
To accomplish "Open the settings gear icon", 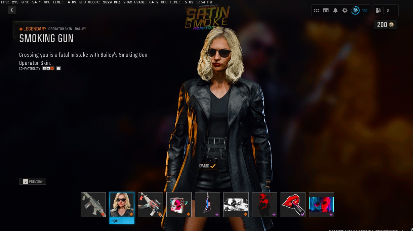I will point(344,10).
